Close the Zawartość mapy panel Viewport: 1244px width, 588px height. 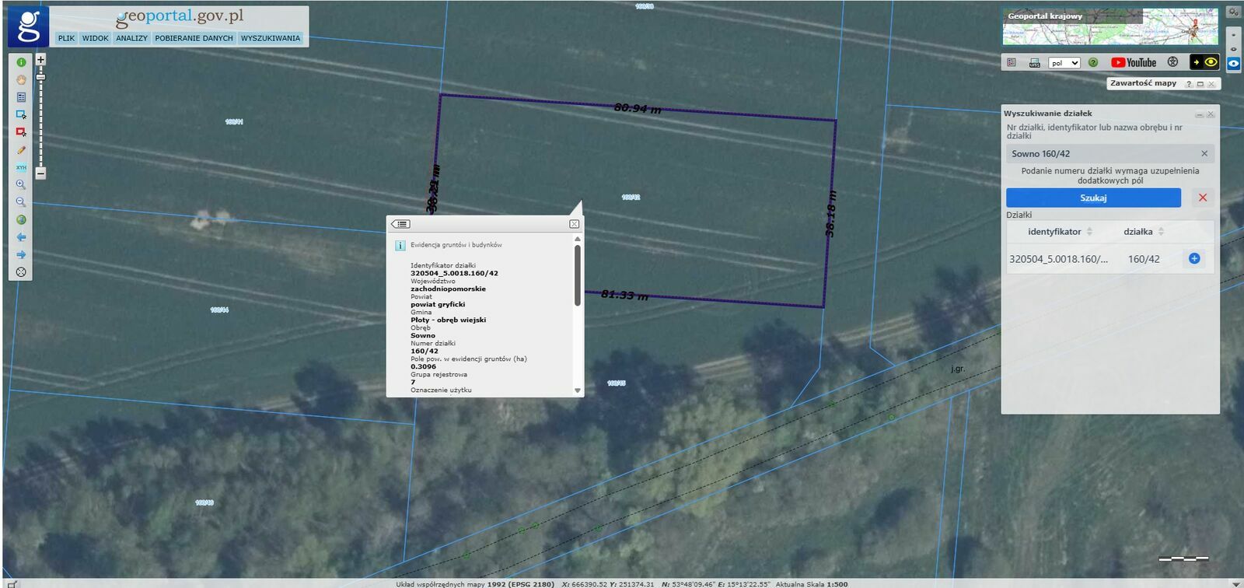pos(1211,84)
